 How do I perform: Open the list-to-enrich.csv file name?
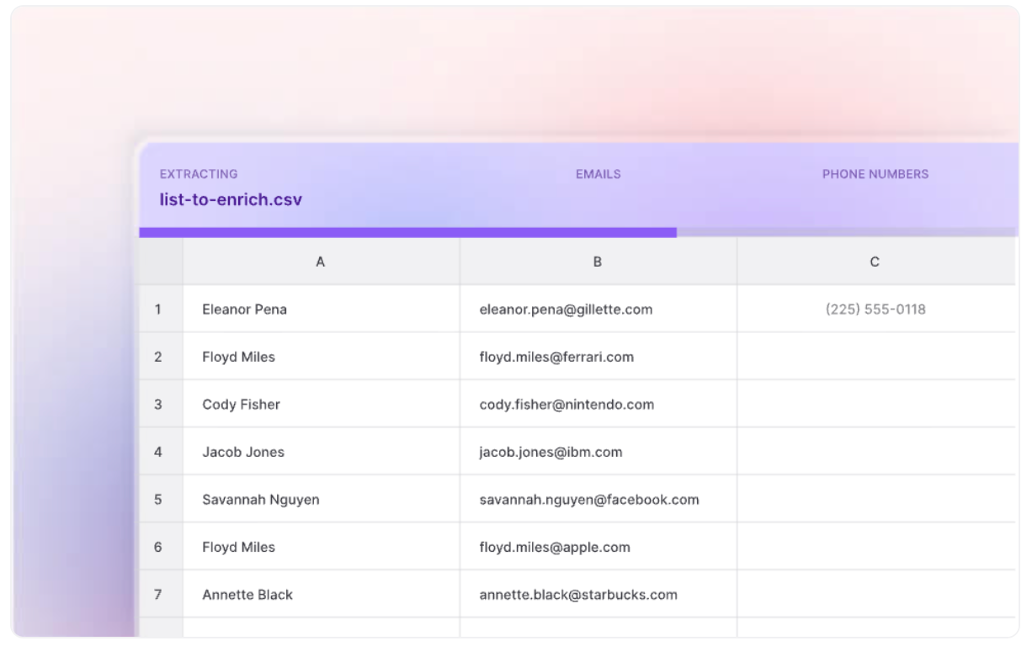click(231, 200)
